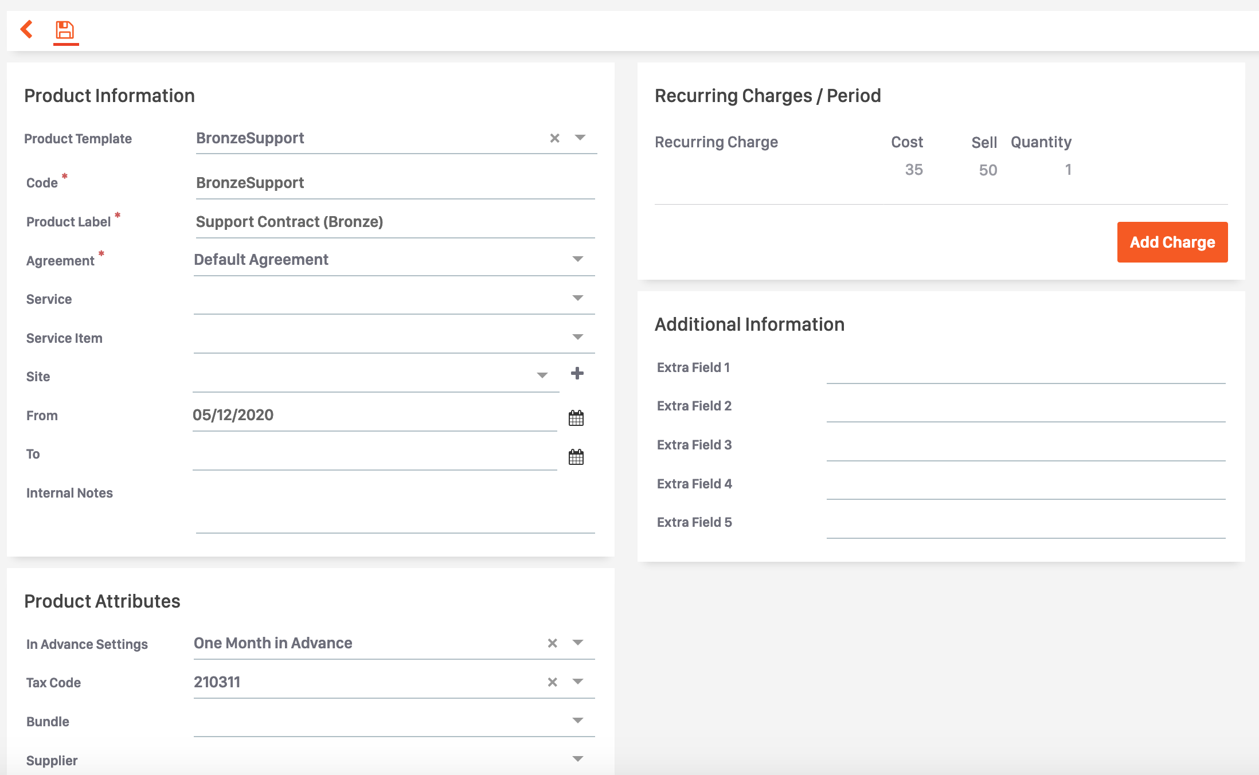Clear the In Advance Settings value
Viewport: 1259px width, 775px height.
coord(552,643)
